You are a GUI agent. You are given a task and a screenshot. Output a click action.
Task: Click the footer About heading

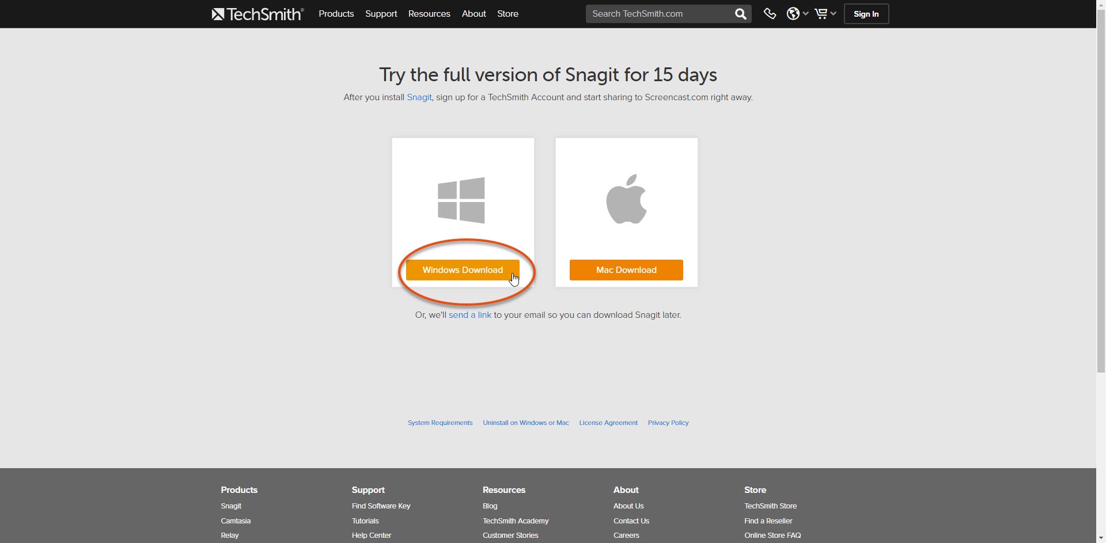point(626,490)
